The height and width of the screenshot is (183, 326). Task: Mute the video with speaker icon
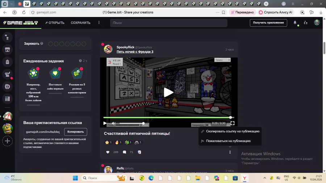tap(113, 123)
